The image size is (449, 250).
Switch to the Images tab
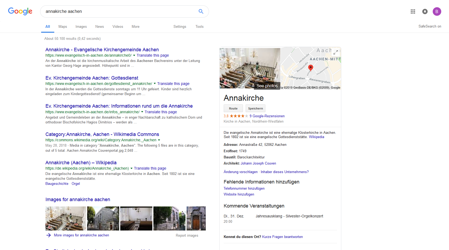pos(81,26)
